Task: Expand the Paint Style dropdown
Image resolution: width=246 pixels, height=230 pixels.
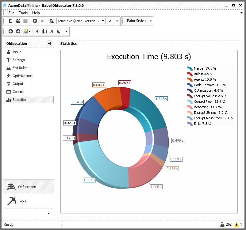Action: (x=137, y=21)
